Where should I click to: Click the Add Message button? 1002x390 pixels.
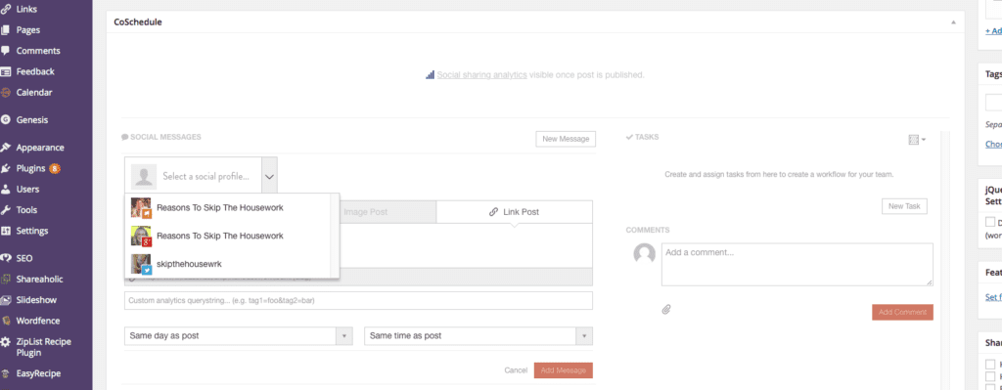[563, 370]
